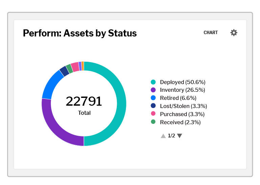Click the navy Lost/Stolen donut segment

[x=65, y=71]
